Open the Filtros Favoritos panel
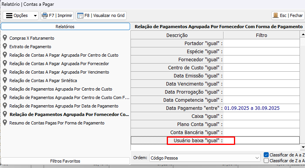 coord(65,161)
